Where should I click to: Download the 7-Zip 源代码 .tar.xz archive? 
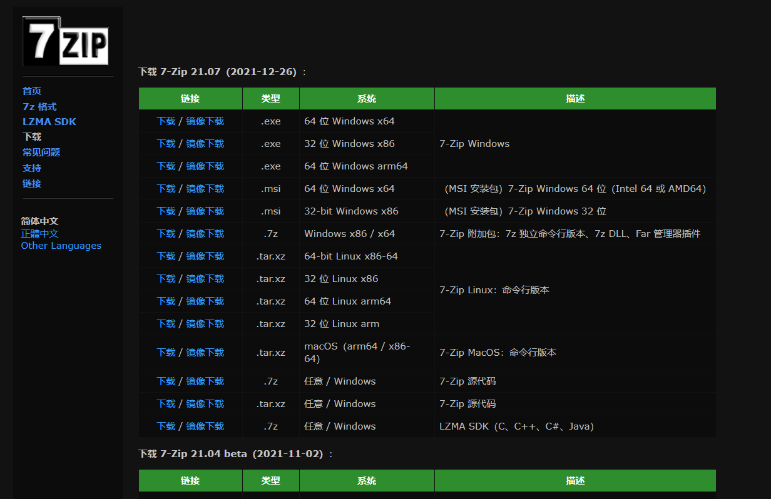[x=166, y=404]
